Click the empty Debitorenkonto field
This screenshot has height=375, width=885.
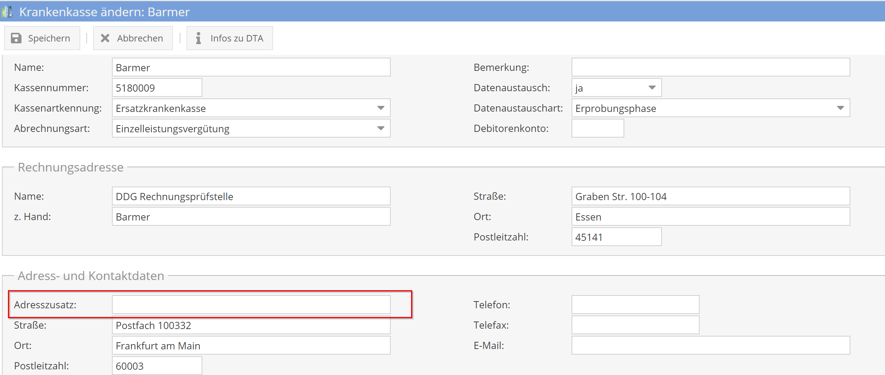(x=598, y=129)
